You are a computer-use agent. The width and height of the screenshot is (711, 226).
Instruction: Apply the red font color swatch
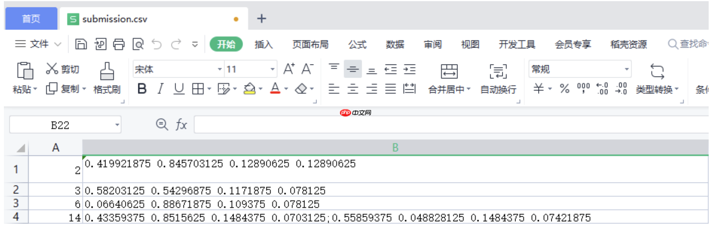(275, 89)
